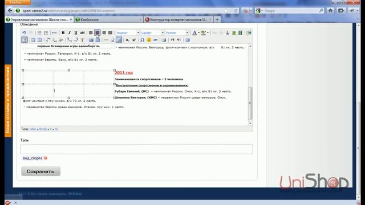Select the tbody element in path
The height and width of the screenshot is (205, 365).
click(43, 129)
